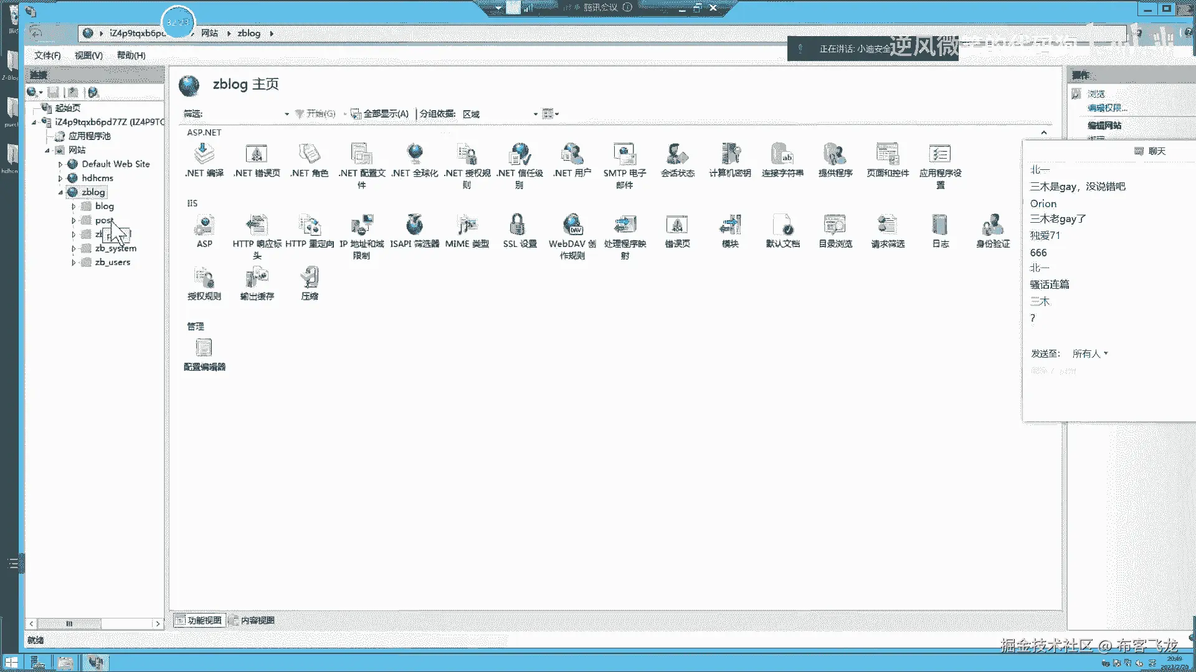
Task: Expand the Default Web Site tree node
Action: click(60, 164)
